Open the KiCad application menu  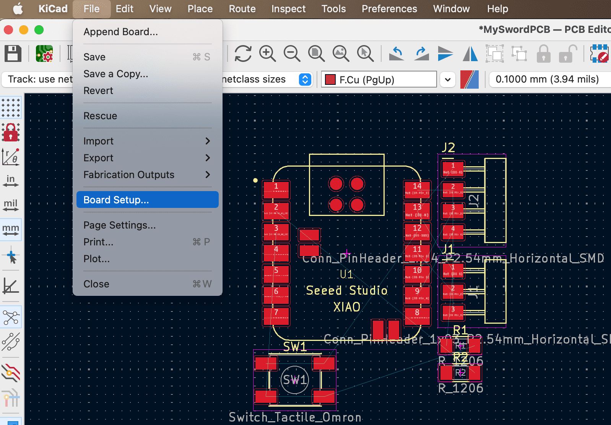click(x=53, y=9)
